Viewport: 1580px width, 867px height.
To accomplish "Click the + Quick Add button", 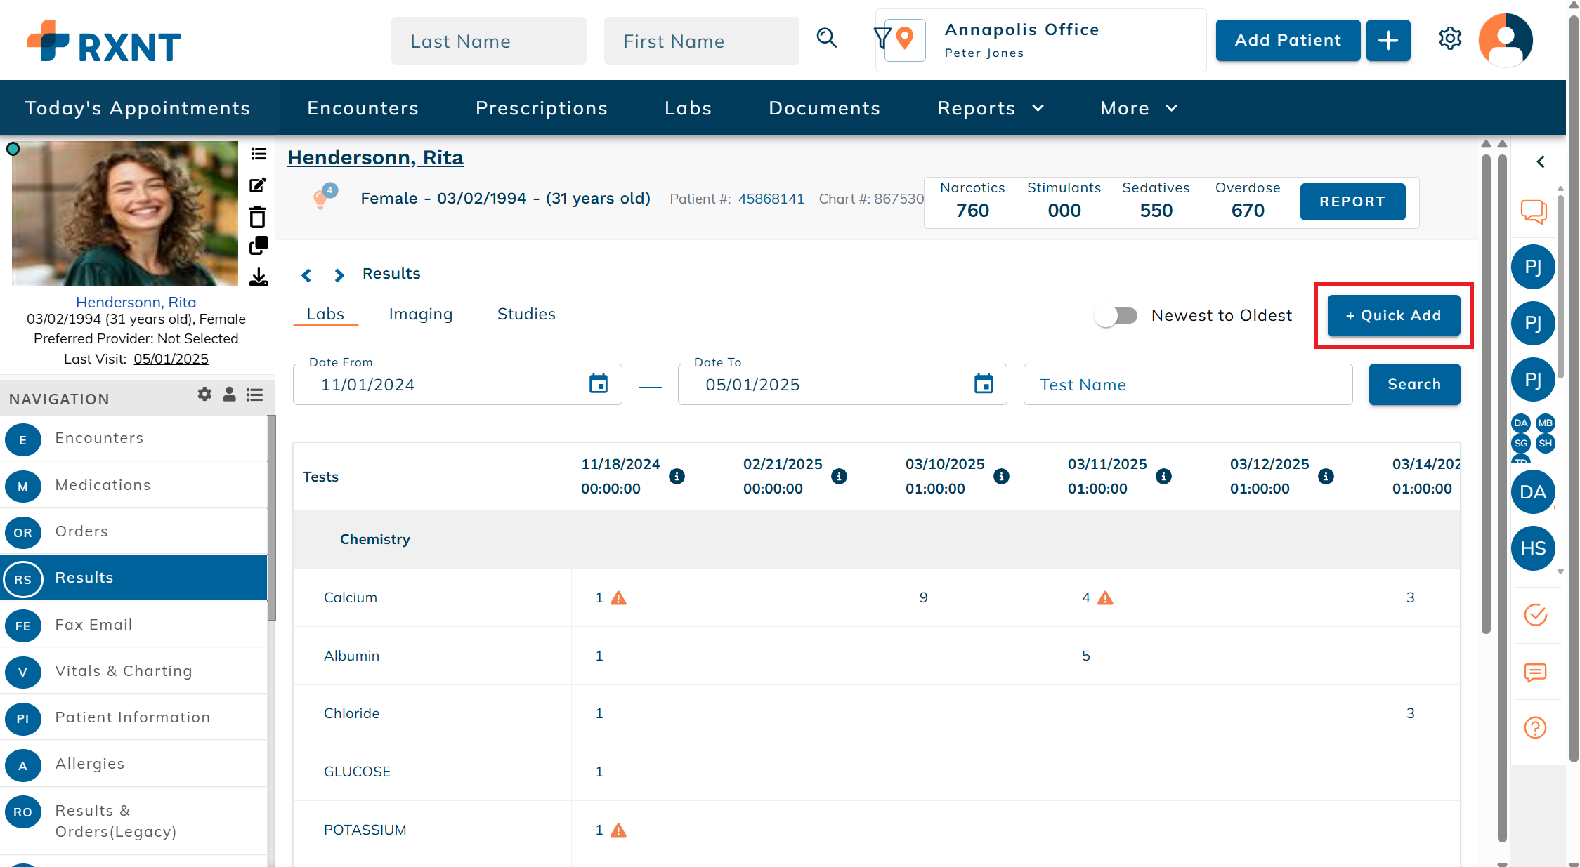I will click(x=1394, y=315).
